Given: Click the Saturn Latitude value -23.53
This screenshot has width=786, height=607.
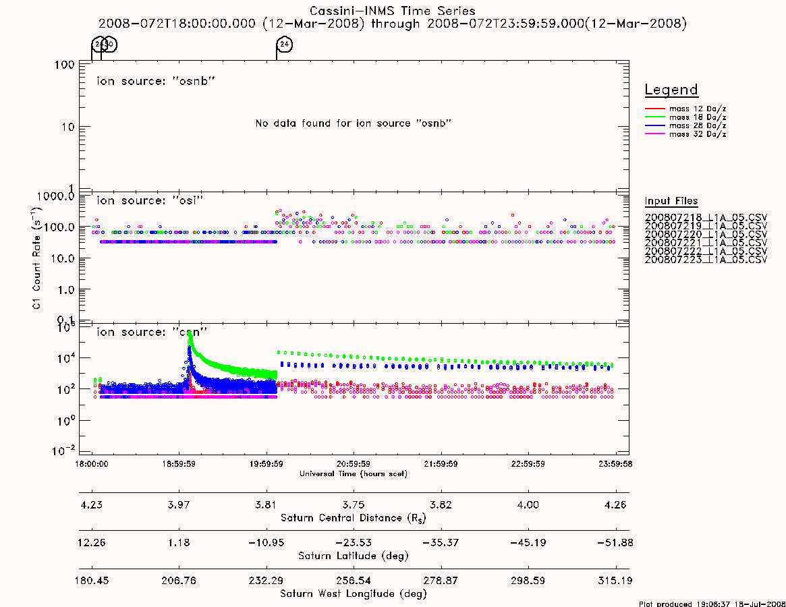Looking at the screenshot, I should pyautogui.click(x=354, y=542).
